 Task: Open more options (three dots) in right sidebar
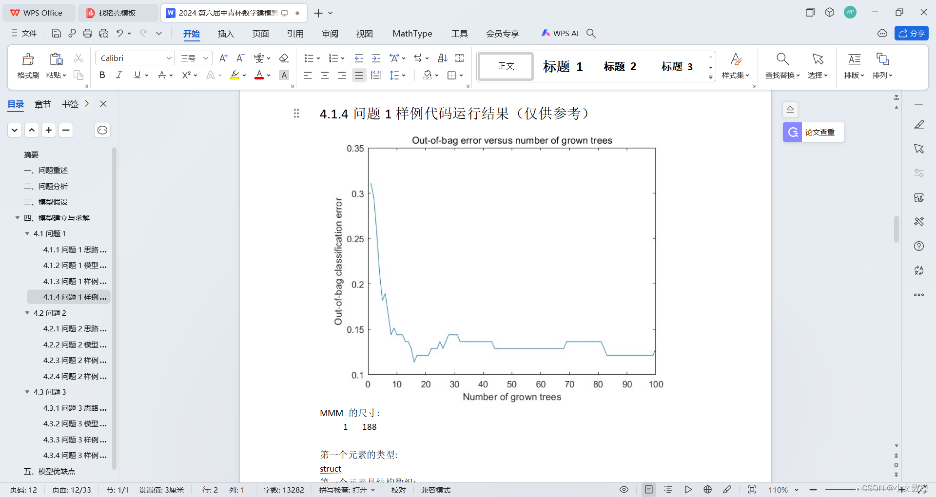click(x=919, y=295)
